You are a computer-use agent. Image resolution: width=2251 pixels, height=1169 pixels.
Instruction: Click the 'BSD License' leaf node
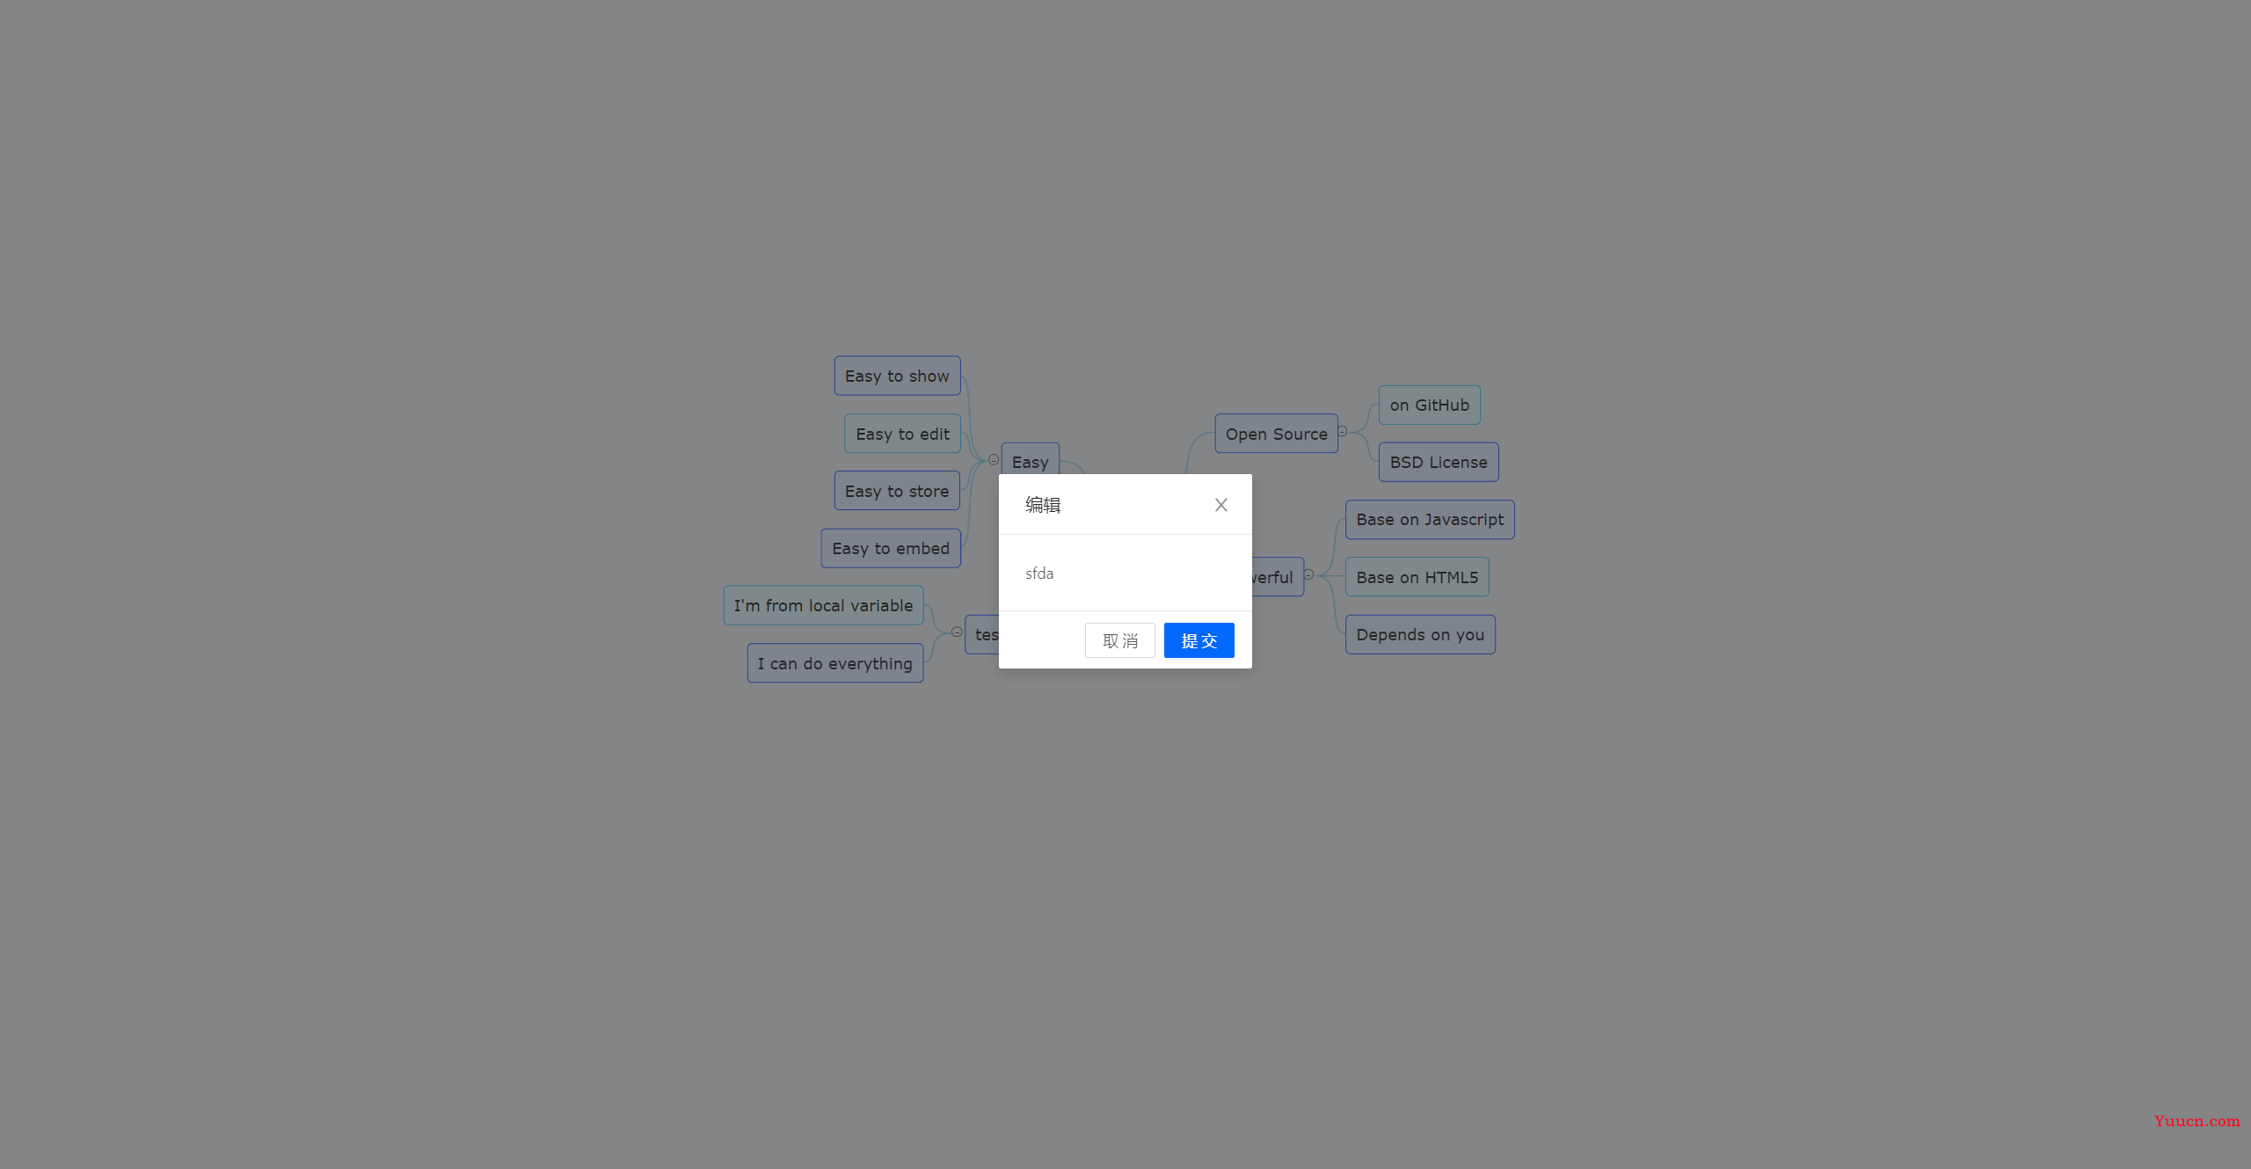pos(1433,462)
